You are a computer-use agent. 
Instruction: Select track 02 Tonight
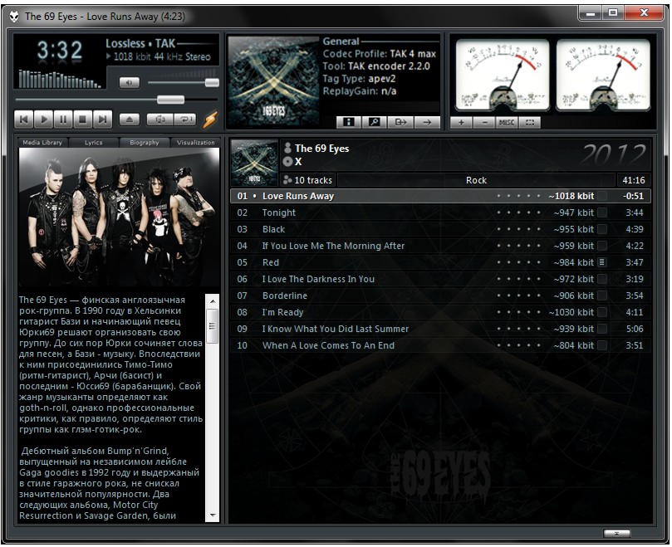click(440, 212)
